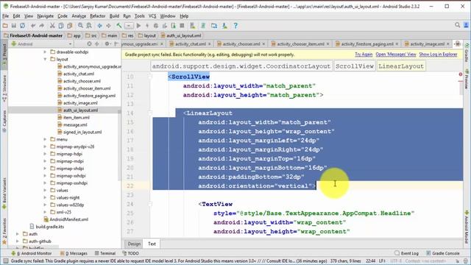Open the run configuration dropdown
The height and width of the screenshot is (265, 471).
129,26
